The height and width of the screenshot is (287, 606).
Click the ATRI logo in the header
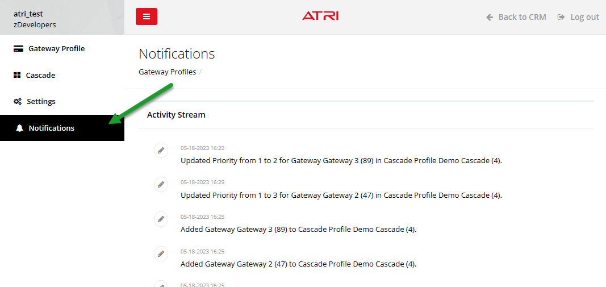point(320,16)
